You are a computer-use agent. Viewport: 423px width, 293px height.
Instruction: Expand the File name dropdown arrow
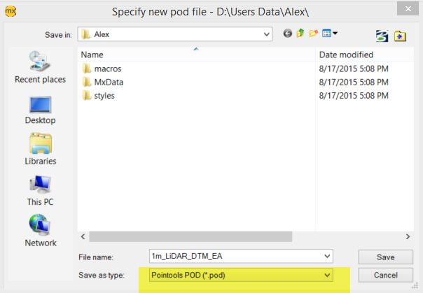pyautogui.click(x=327, y=256)
